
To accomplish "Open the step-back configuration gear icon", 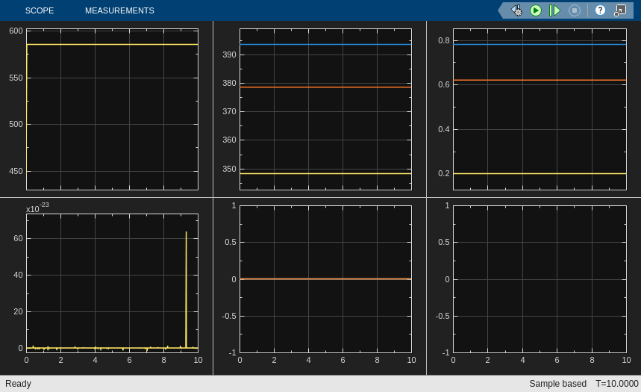I will 516,10.
